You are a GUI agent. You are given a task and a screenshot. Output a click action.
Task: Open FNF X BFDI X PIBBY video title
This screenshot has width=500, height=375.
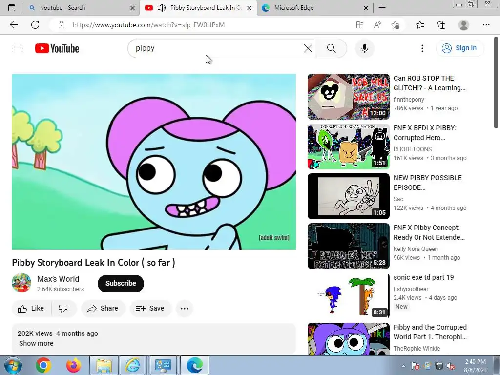(425, 133)
